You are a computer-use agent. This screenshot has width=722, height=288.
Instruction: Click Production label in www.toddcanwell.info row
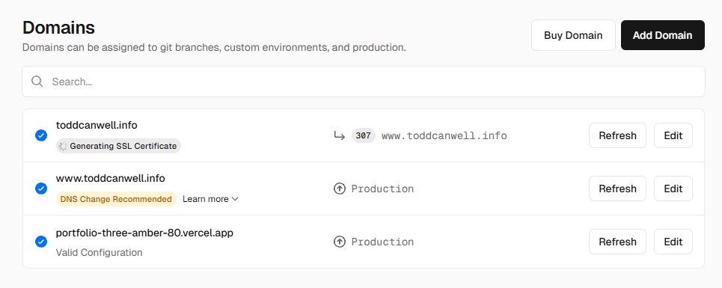tap(382, 189)
